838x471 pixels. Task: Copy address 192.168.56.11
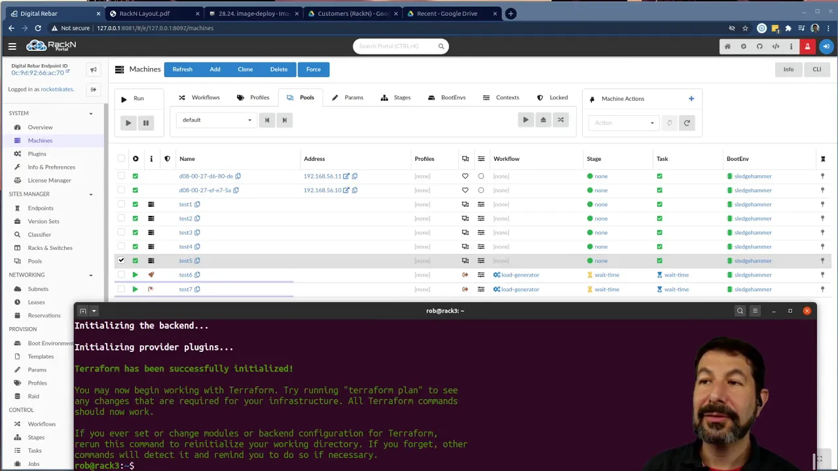coord(355,177)
